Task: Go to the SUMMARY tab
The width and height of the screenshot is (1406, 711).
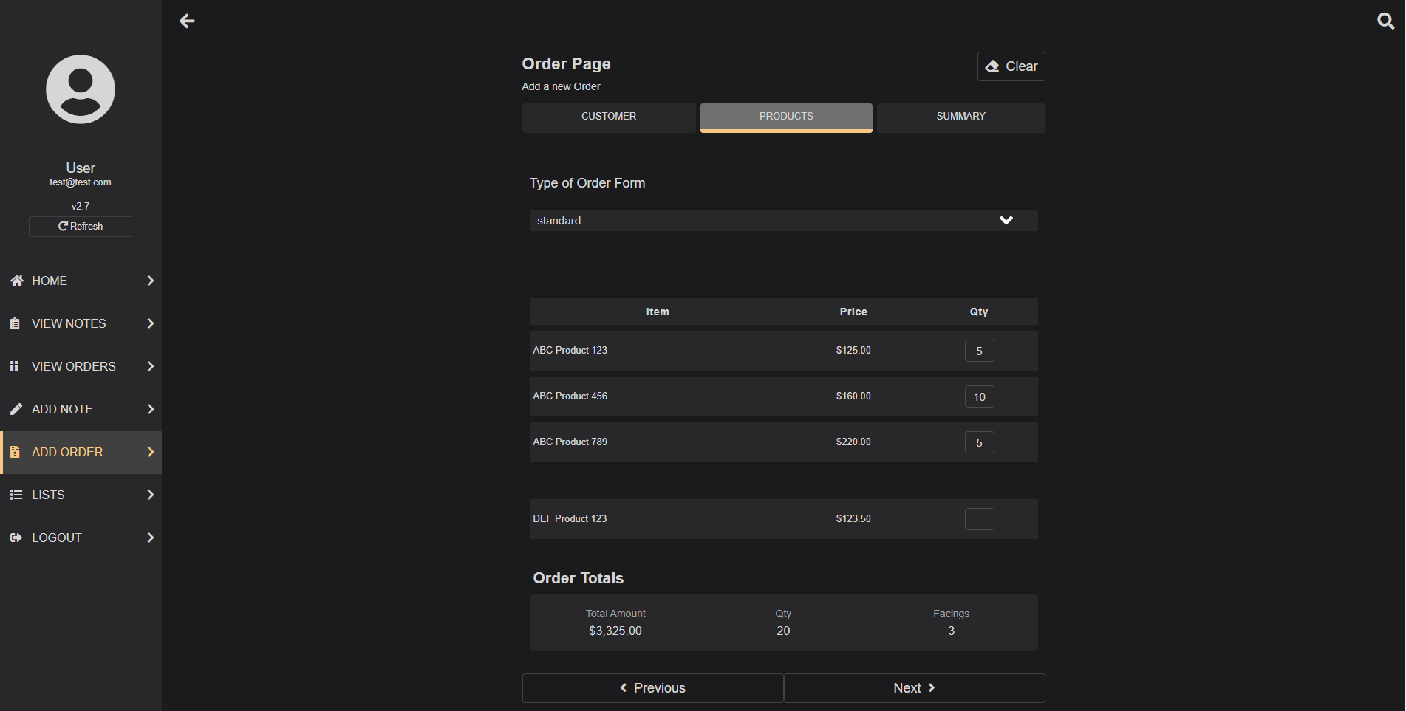Action: (x=960, y=117)
